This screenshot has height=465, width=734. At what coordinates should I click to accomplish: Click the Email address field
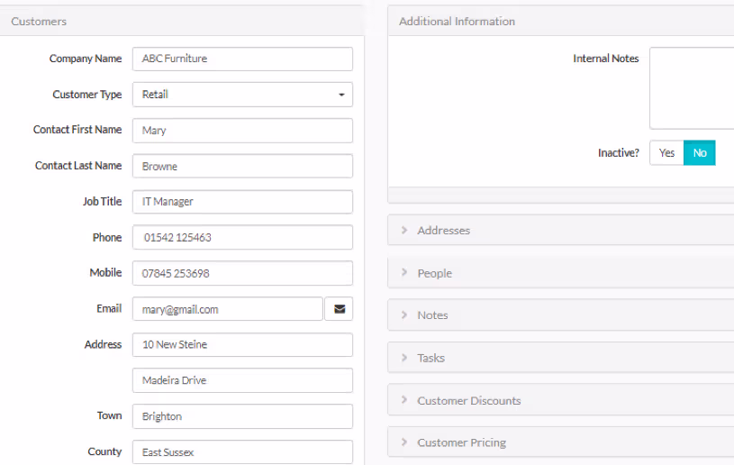[x=228, y=309]
